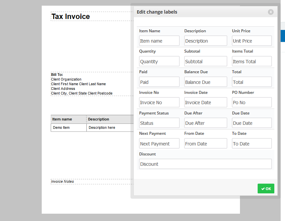This screenshot has height=221, width=285.
Task: Click the PO Number field
Action: click(252, 103)
